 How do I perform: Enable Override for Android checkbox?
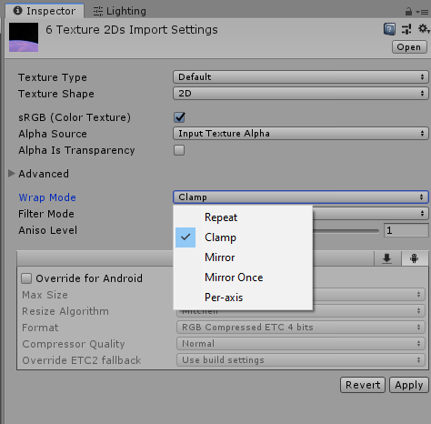tap(26, 278)
